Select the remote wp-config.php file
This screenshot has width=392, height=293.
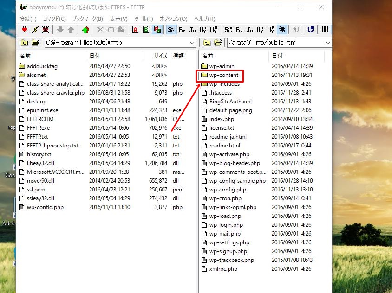click(224, 190)
